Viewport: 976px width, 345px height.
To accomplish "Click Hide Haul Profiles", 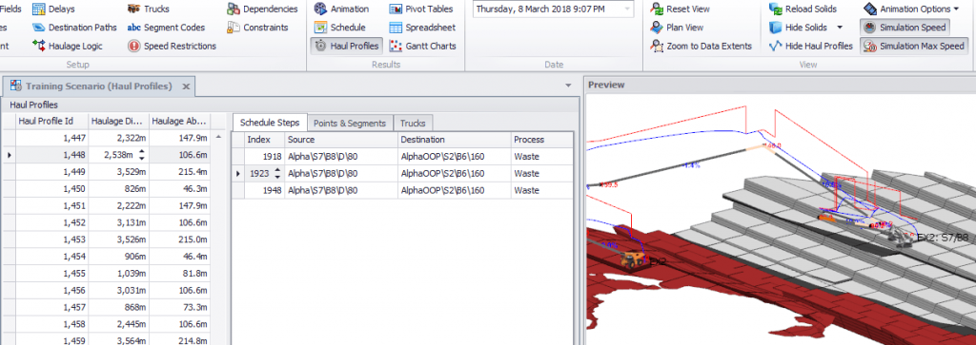I will [x=810, y=46].
